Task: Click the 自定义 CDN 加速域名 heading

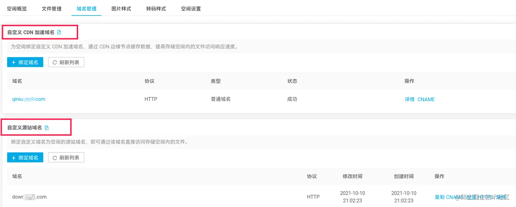Action: point(31,32)
